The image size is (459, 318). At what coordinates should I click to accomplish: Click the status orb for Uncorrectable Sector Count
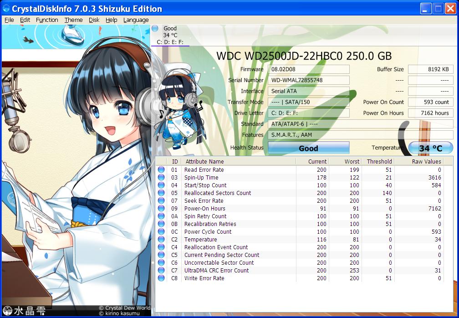(x=161, y=263)
